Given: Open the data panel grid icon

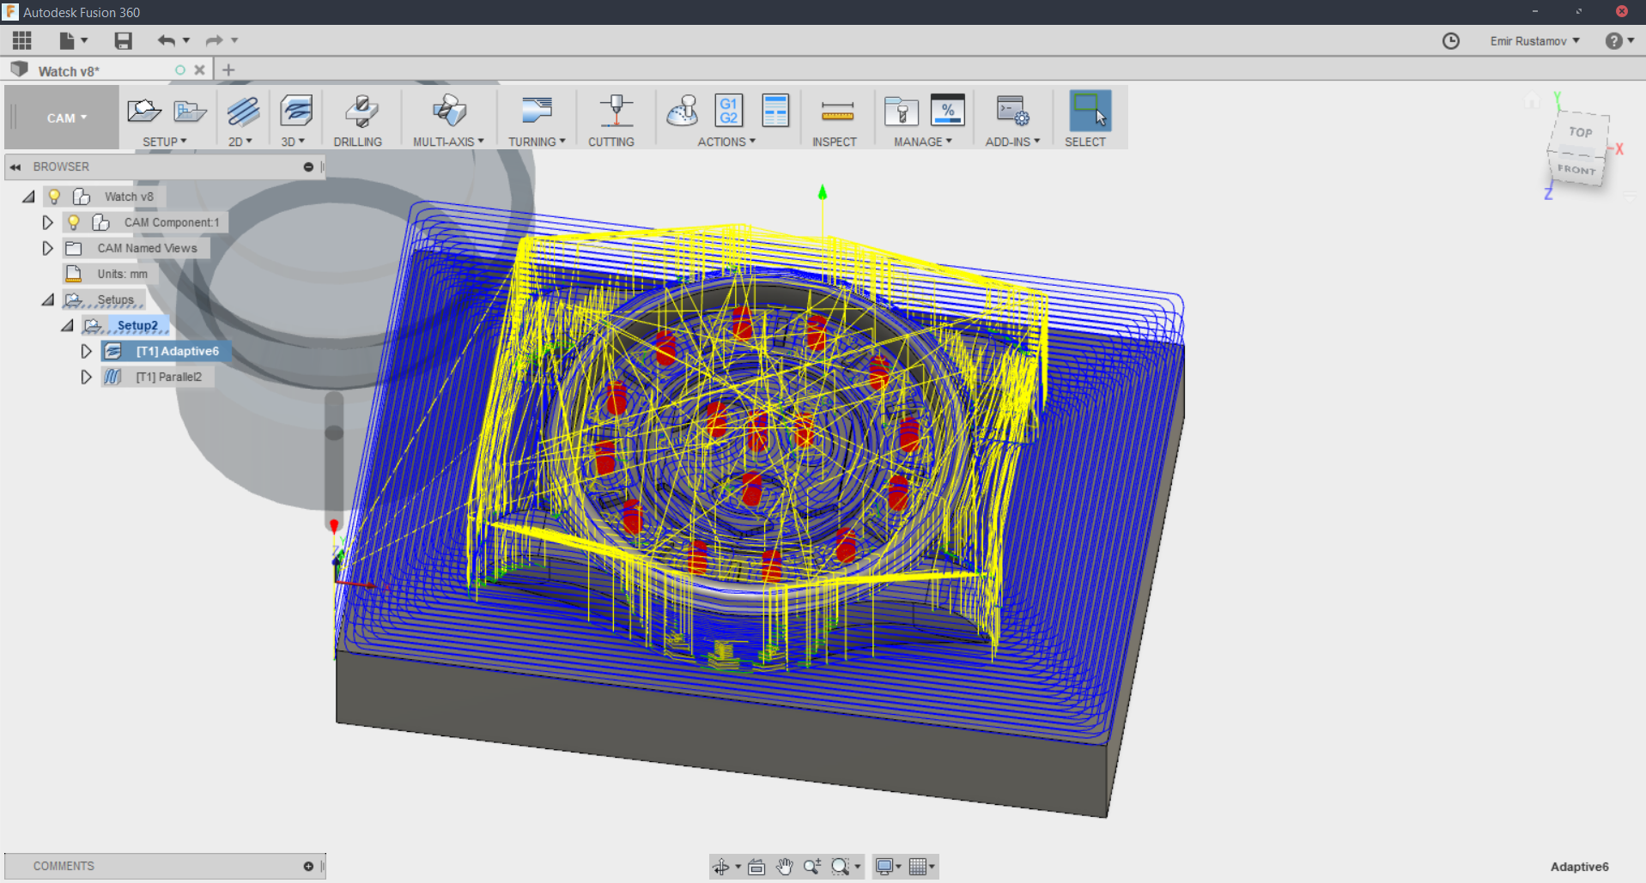Looking at the screenshot, I should 22,40.
